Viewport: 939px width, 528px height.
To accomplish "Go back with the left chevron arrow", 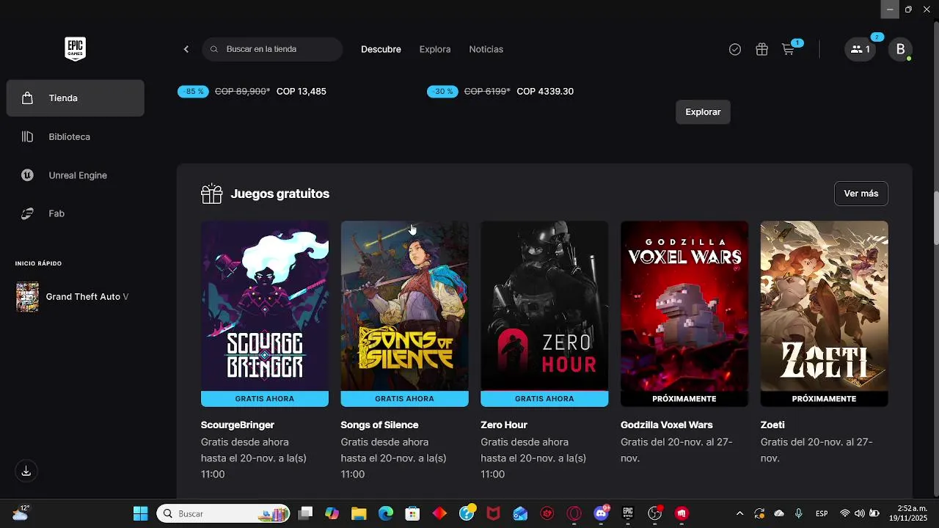I will [x=186, y=49].
